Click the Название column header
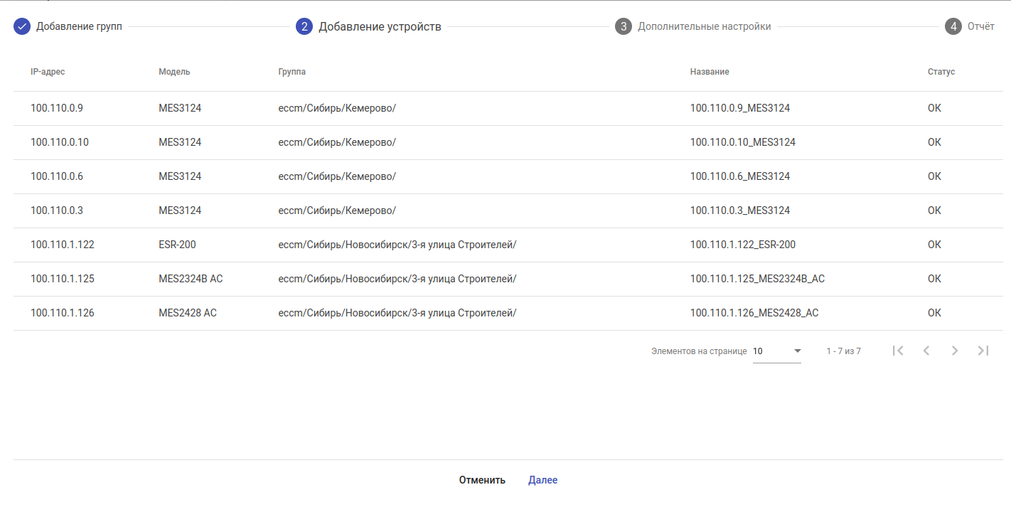The image size is (1011, 512). point(710,72)
